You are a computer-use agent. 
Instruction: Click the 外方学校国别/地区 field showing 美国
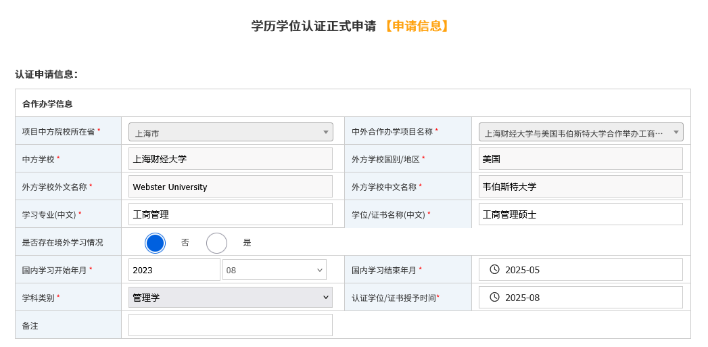580,159
